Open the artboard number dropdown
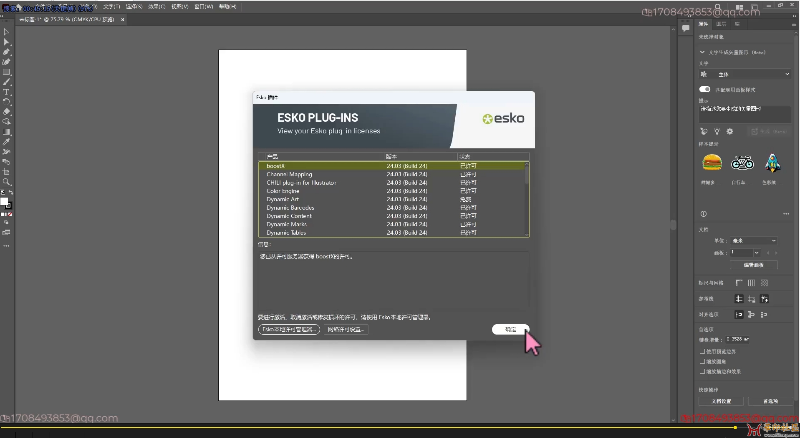This screenshot has height=438, width=800. (x=756, y=253)
